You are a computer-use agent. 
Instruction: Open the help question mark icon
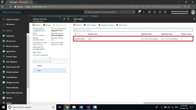click(x=160, y=12)
